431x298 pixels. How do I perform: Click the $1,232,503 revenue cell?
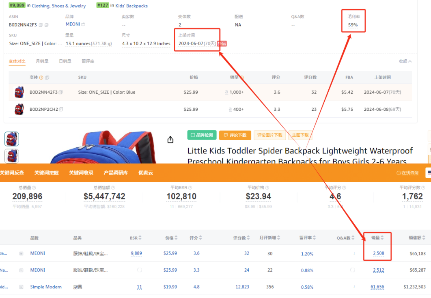pyautogui.click(x=414, y=287)
